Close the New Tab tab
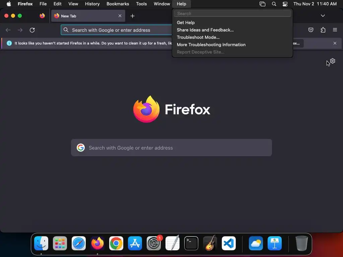This screenshot has height=257, width=343. coord(120,16)
